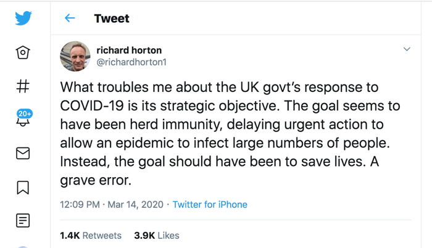Click the 20+ unread notifications badge
This screenshot has width=432, height=248.
[x=25, y=114]
